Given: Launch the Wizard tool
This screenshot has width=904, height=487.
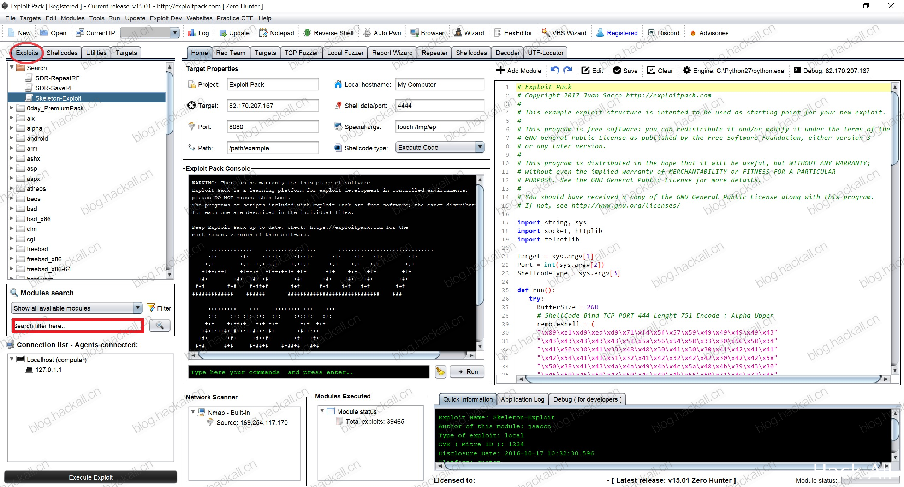Looking at the screenshot, I should pos(458,33).
